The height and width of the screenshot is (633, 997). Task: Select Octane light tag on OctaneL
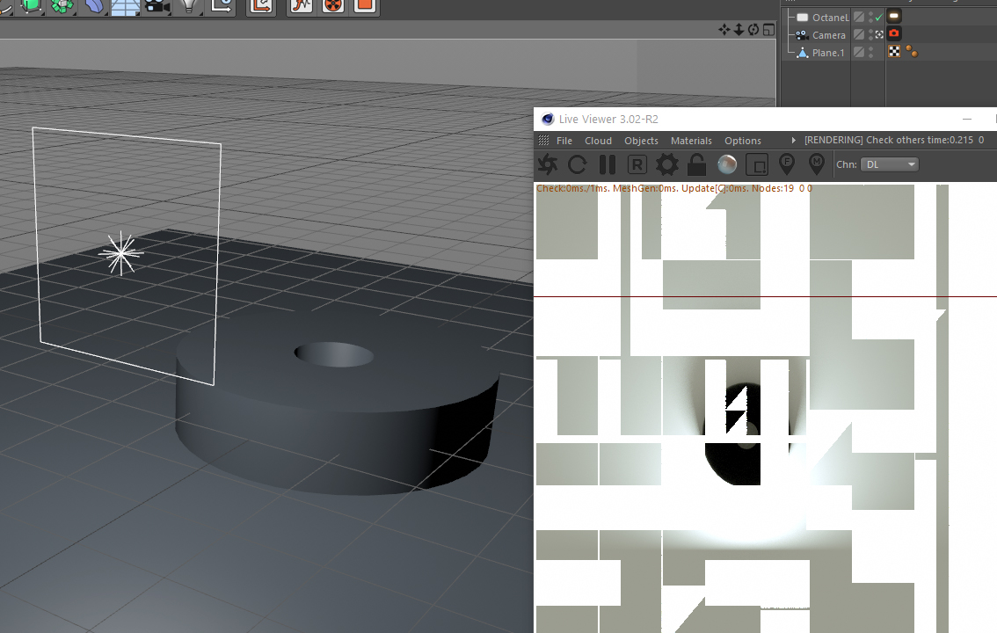click(894, 16)
